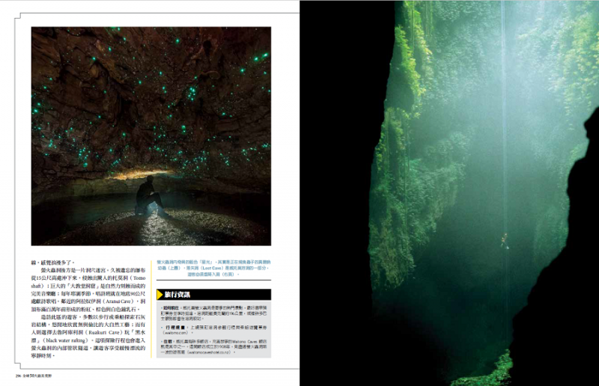Click the text "black water rafting" in the article
Viewport: 599px width, 386px height.
coord(72,339)
